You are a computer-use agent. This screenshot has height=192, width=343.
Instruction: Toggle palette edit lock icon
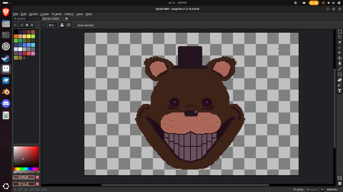[x=15, y=25]
